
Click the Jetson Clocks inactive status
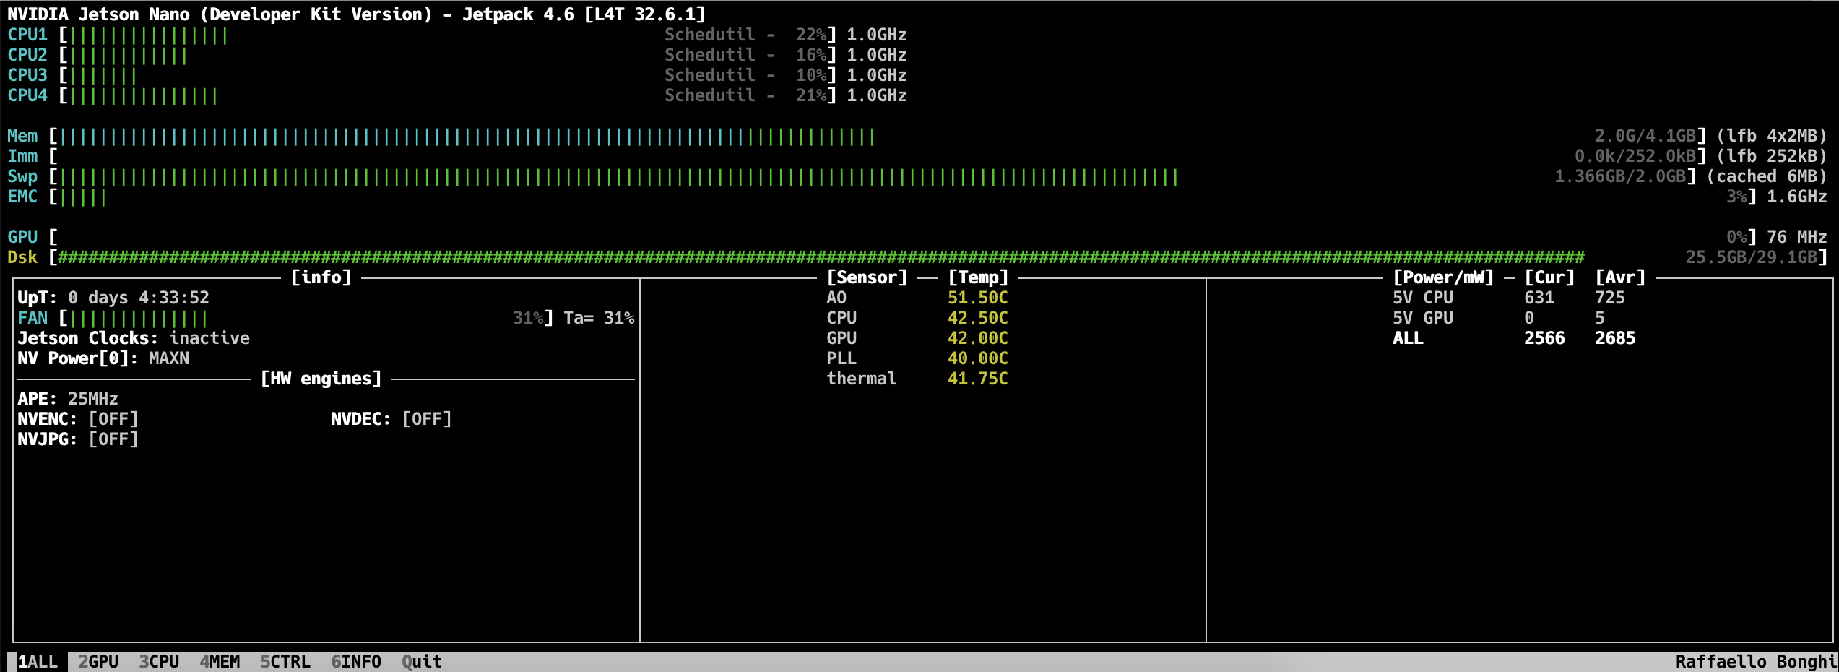point(209,338)
